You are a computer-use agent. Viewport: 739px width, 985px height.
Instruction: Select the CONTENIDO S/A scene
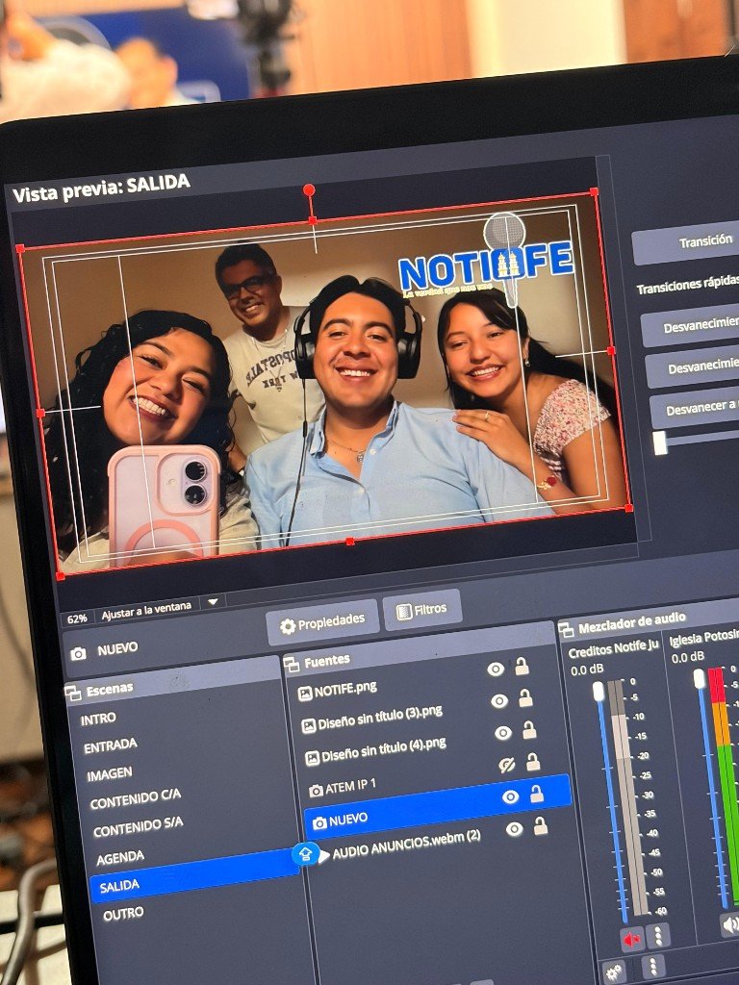coord(139,827)
